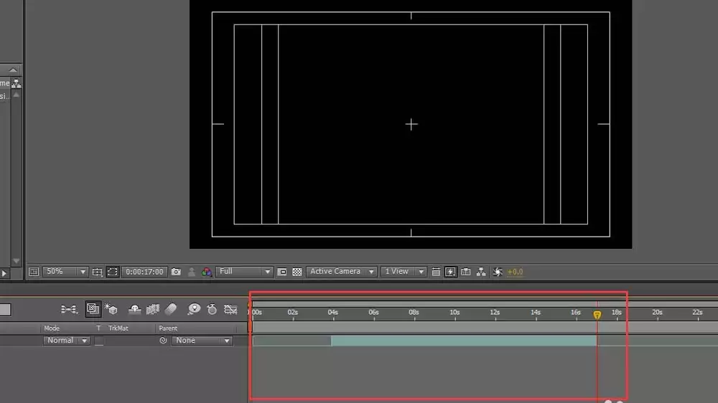Open the Comp Flowchart icon in the viewer bar

(x=481, y=272)
